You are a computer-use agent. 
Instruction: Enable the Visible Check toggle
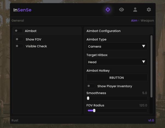19,46
